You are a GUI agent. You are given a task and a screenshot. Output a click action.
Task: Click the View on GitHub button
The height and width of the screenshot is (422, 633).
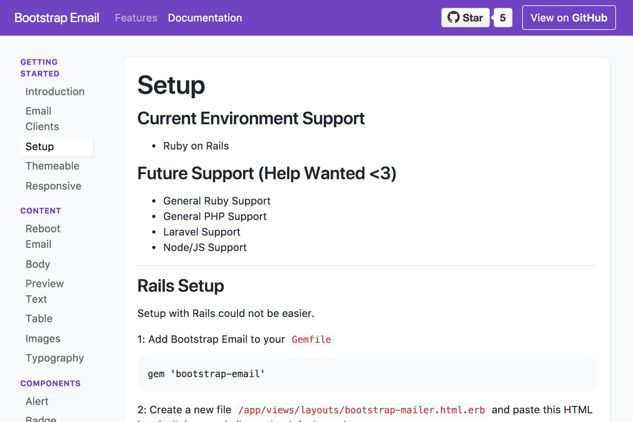[x=569, y=17]
